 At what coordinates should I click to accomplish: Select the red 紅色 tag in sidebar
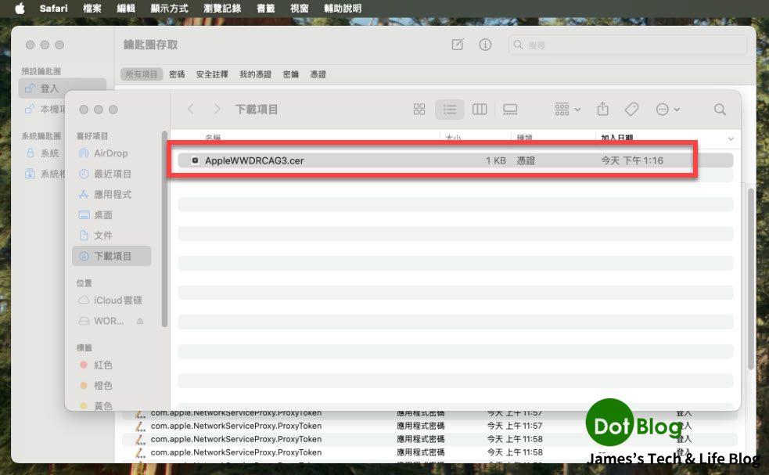click(x=102, y=365)
